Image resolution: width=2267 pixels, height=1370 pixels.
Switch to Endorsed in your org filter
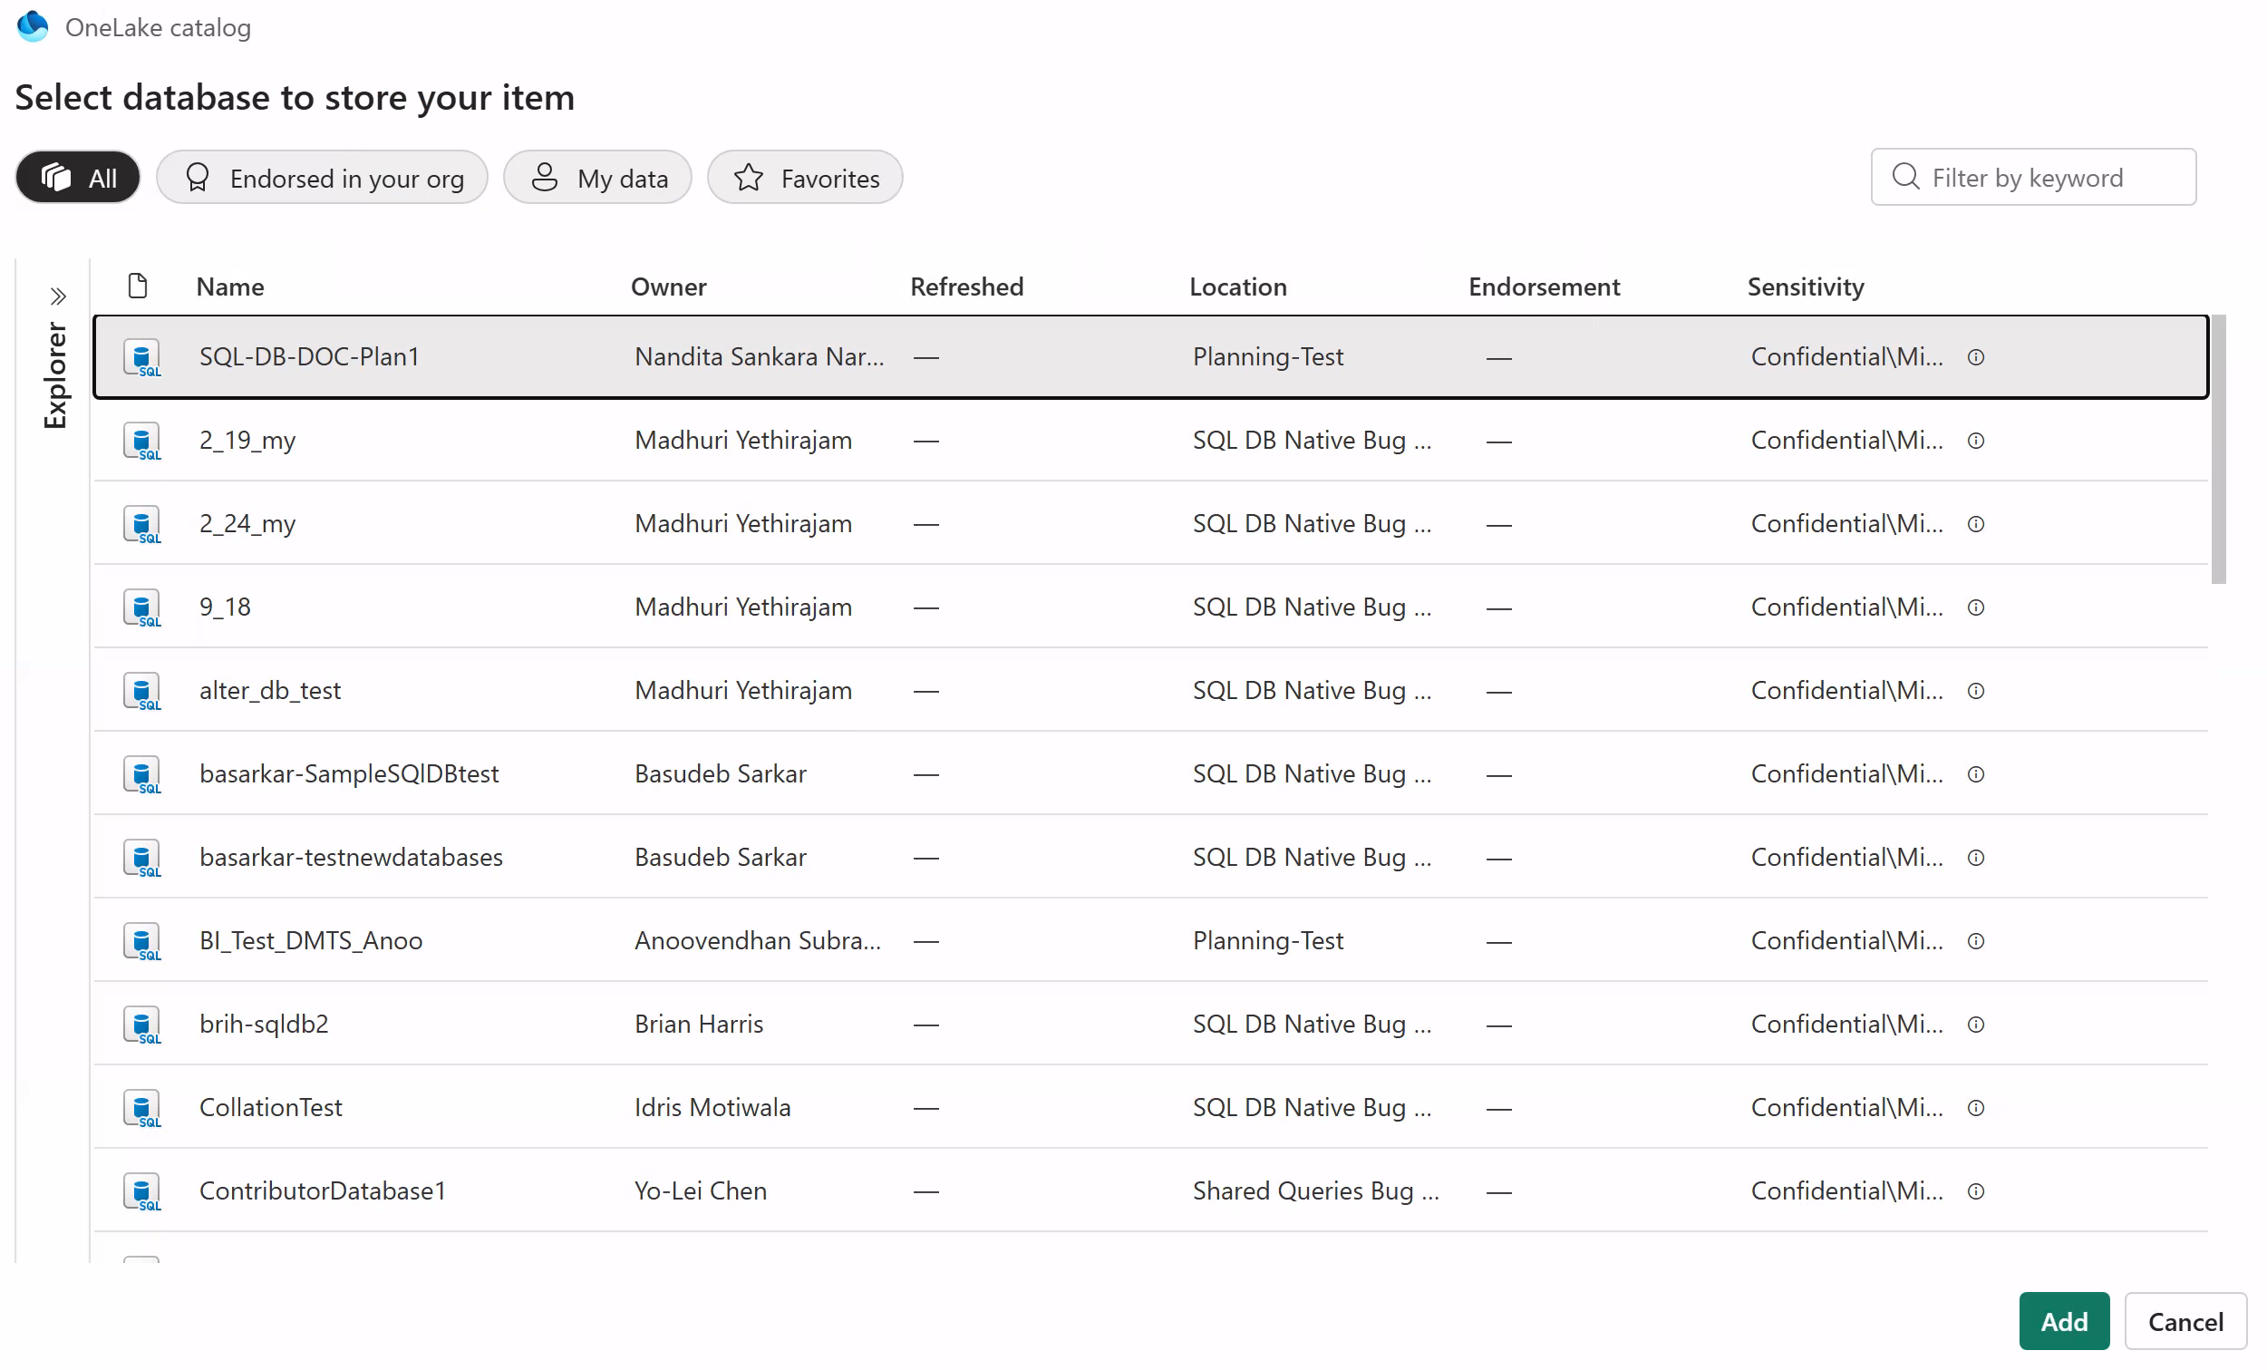click(x=322, y=178)
